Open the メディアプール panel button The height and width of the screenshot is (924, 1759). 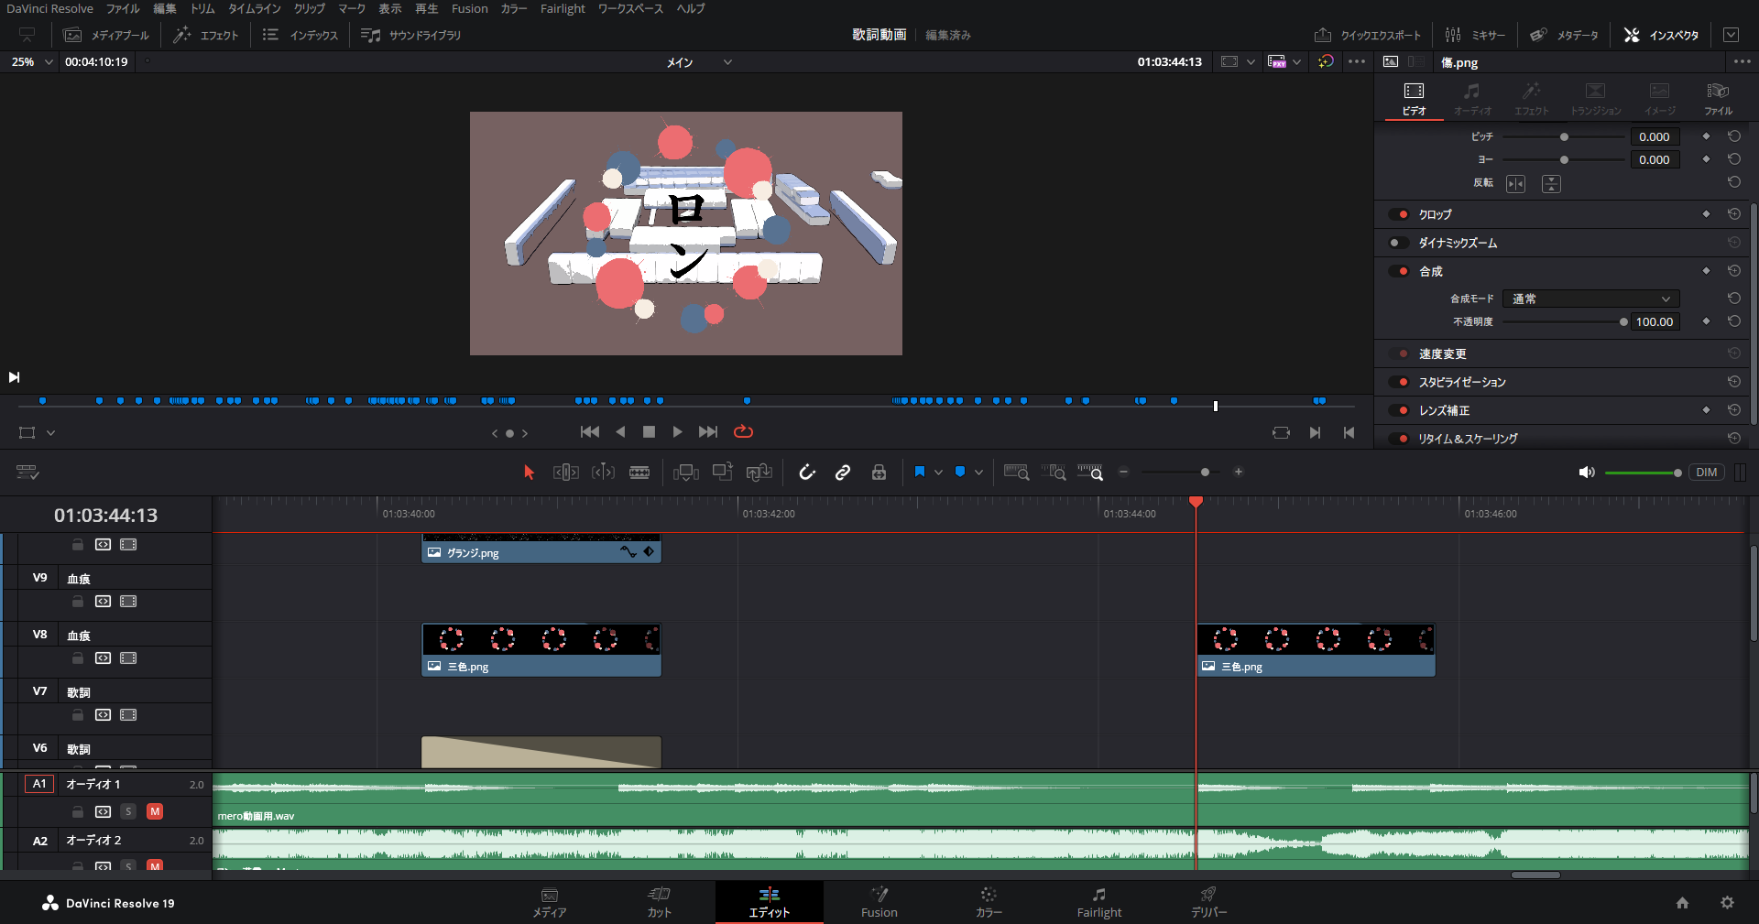(106, 35)
